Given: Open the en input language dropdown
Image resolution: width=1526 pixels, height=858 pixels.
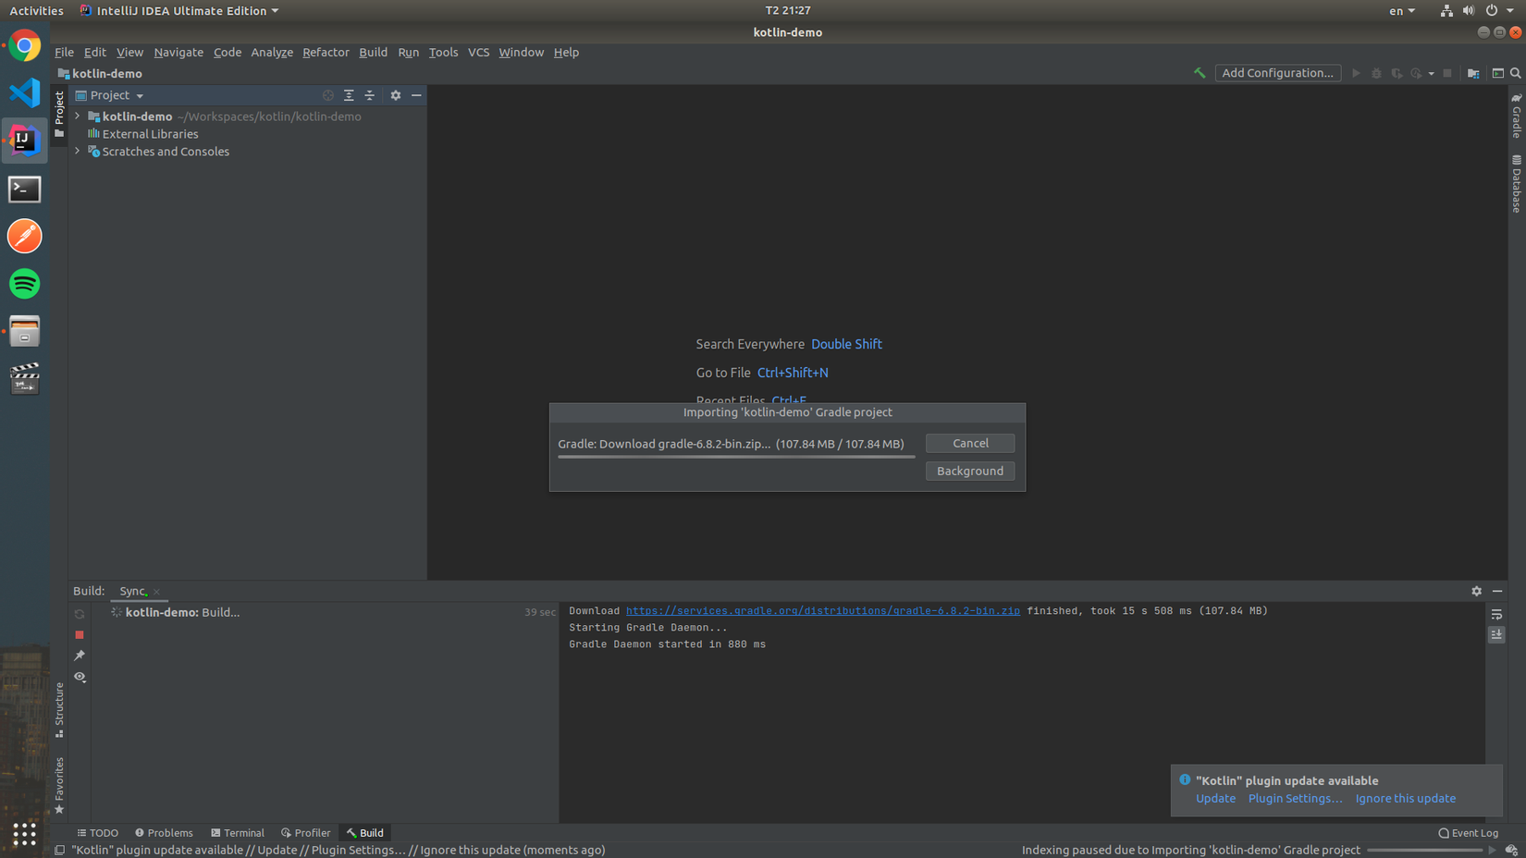Looking at the screenshot, I should click(x=1402, y=11).
